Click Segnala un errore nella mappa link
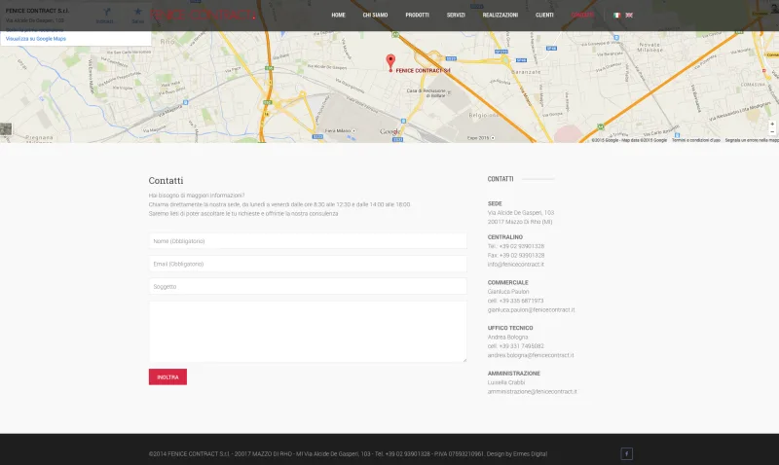 [752, 140]
